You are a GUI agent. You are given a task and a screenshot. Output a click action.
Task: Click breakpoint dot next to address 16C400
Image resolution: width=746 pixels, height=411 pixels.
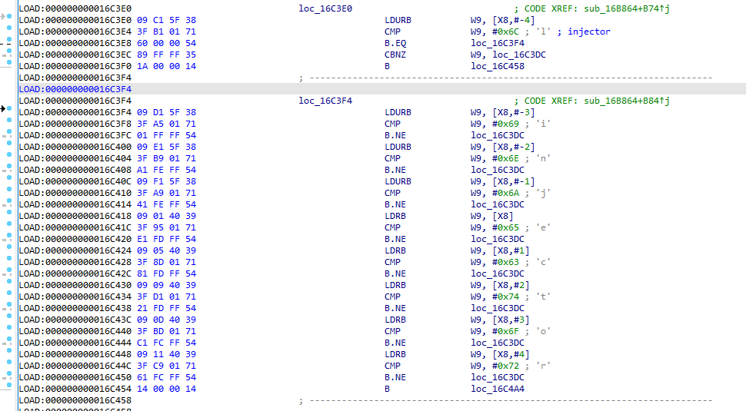[9, 147]
